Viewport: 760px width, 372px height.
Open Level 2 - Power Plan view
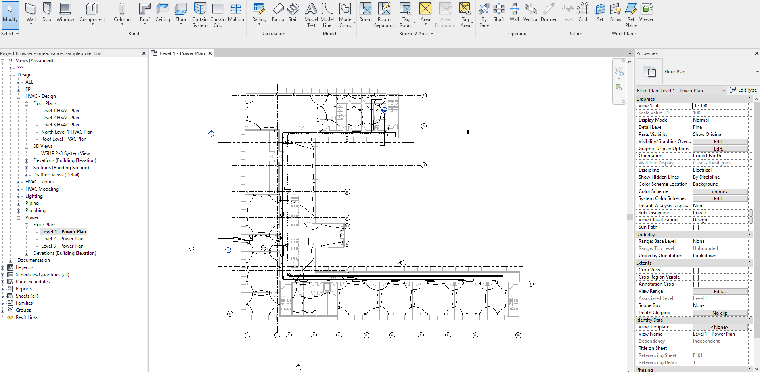62,239
